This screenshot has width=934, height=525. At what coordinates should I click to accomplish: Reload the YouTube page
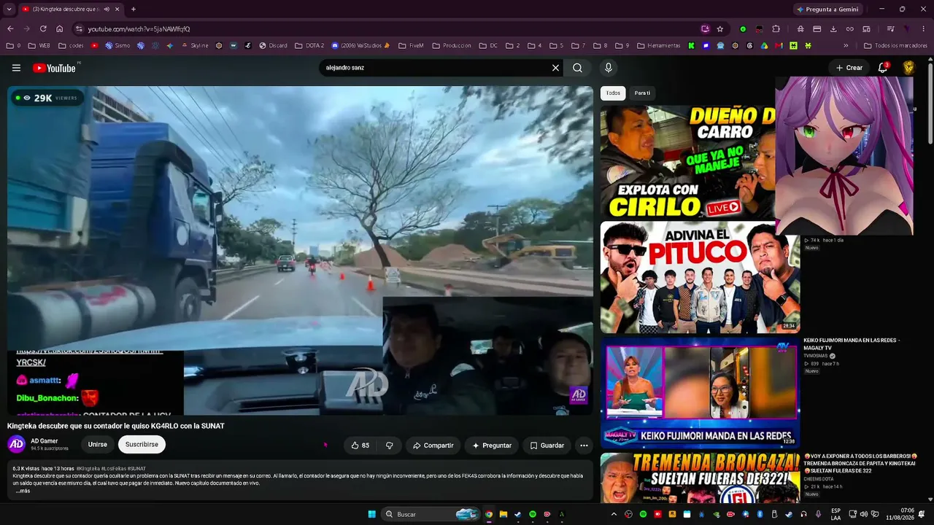pos(43,29)
